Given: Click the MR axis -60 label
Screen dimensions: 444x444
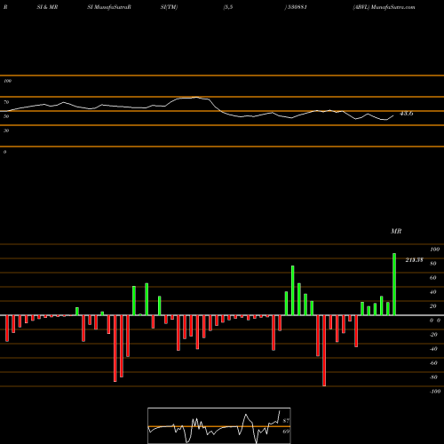Looking at the screenshot, I should click(433, 363).
